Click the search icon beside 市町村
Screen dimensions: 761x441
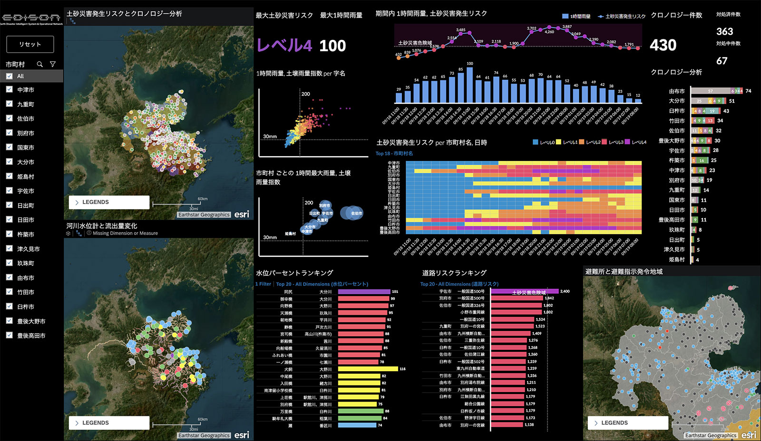click(40, 64)
